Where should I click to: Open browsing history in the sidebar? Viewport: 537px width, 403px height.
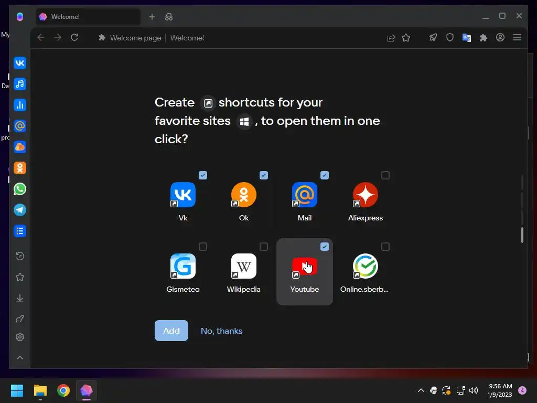click(x=20, y=256)
